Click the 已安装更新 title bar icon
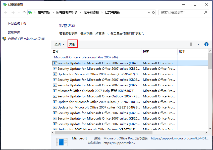The height and width of the screenshot is (150, 213). tap(5, 5)
